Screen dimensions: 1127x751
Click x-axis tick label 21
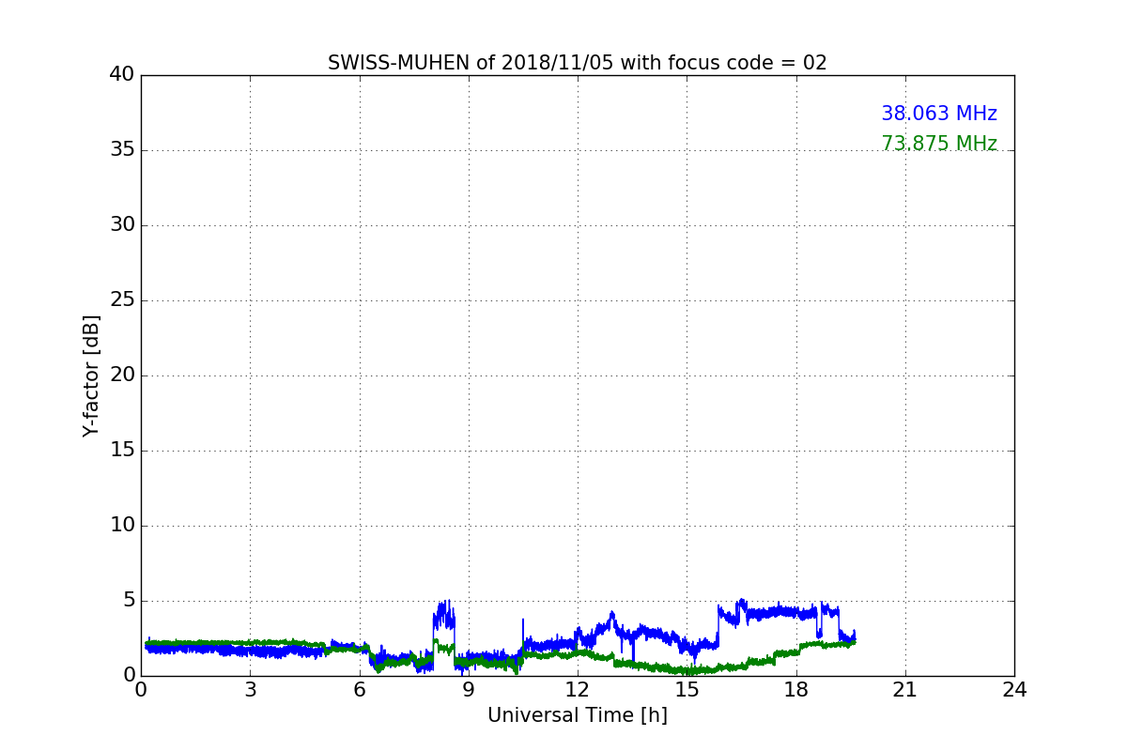tap(905, 690)
